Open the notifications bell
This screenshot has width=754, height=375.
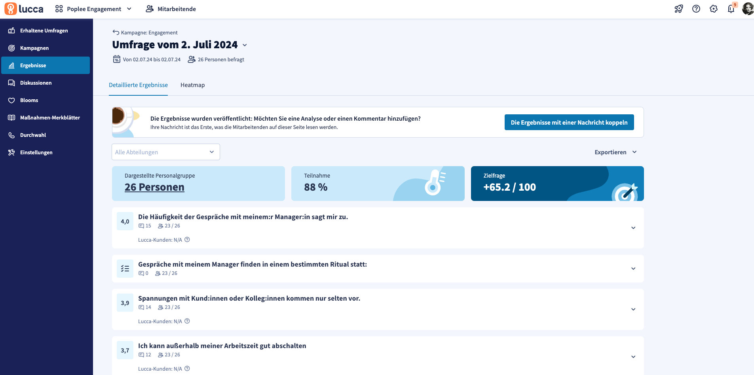(x=731, y=9)
